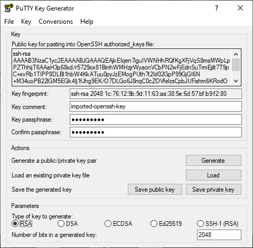Open the Help menu

pyautogui.click(x=87, y=22)
